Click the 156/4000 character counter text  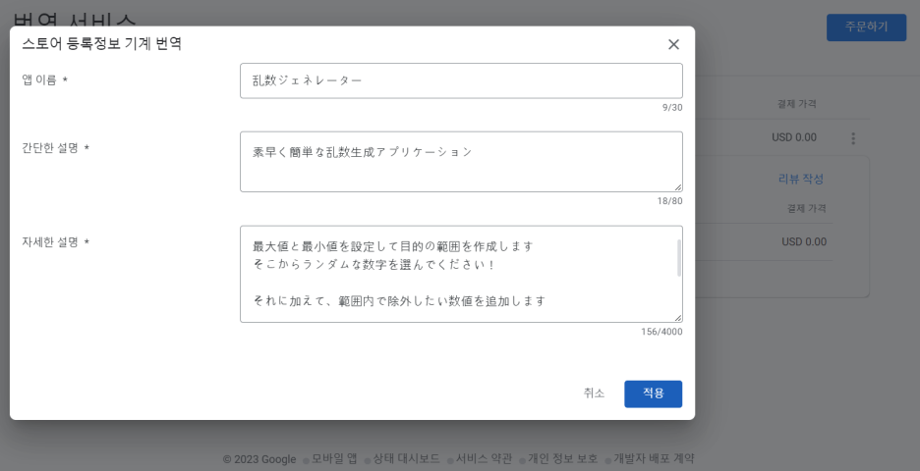point(661,332)
